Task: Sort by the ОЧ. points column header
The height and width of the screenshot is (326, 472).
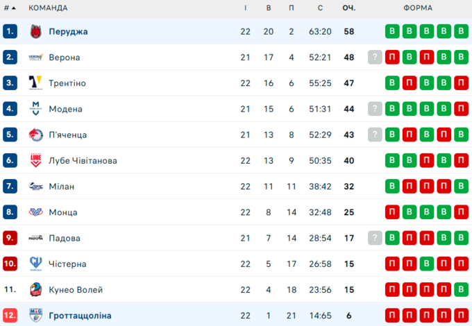Action: 349,8
